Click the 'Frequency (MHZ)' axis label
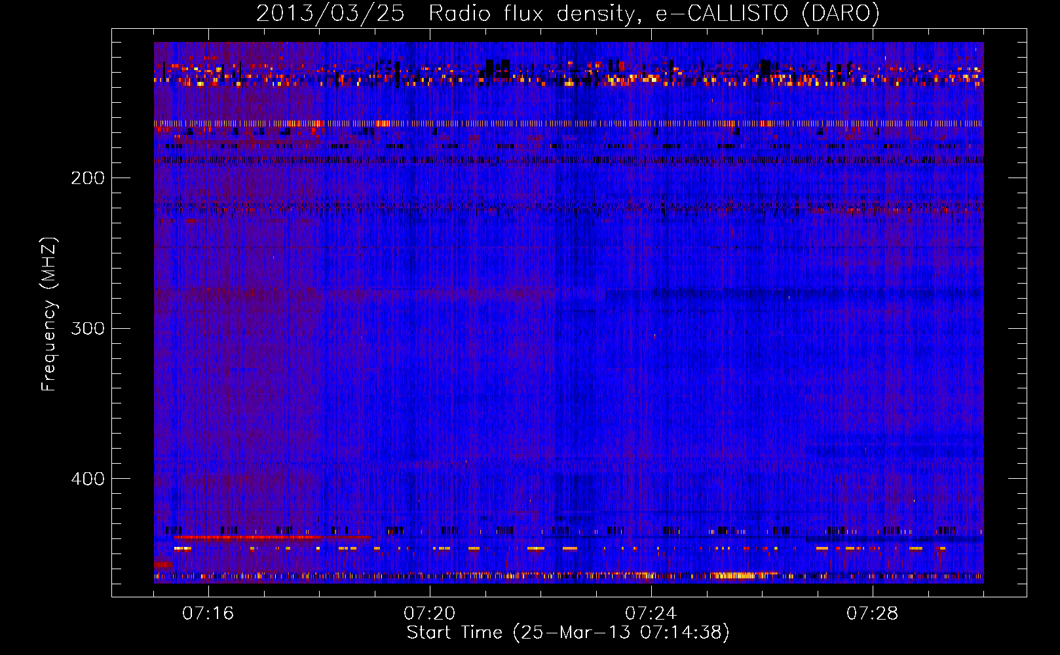 click(x=49, y=314)
